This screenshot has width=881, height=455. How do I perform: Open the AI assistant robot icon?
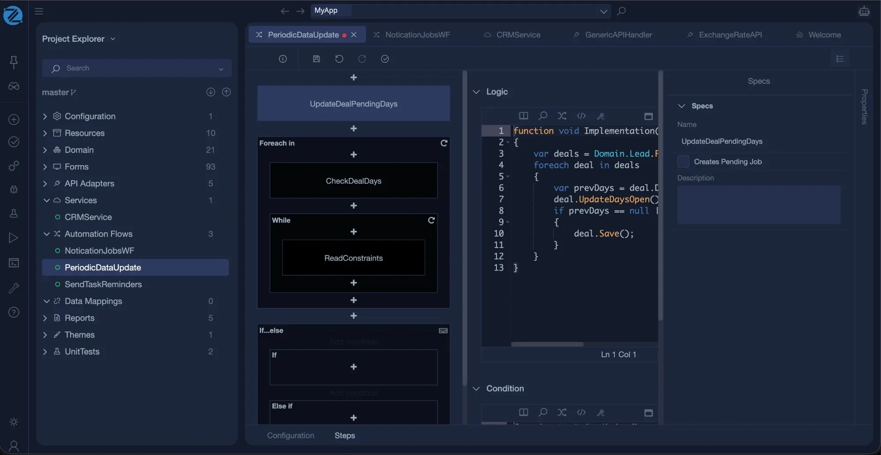coord(864,11)
